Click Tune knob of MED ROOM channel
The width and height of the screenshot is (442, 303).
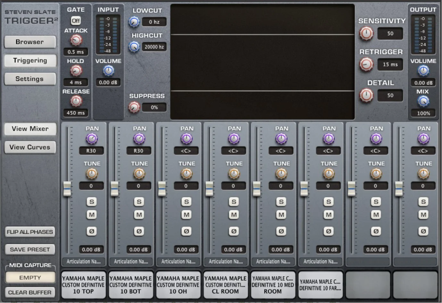click(281, 174)
